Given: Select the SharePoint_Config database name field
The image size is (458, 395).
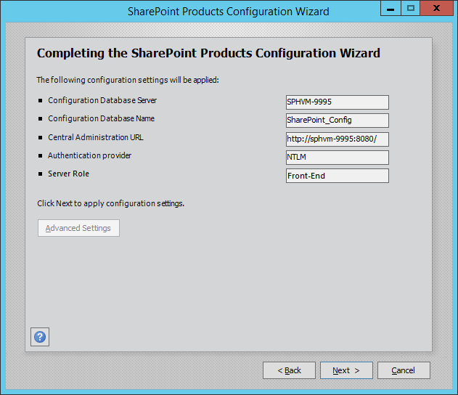Looking at the screenshot, I should click(337, 121).
